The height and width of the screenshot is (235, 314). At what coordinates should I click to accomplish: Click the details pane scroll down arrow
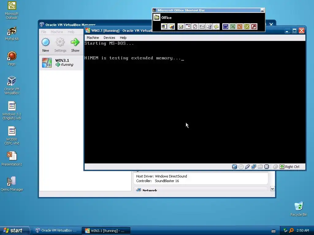(x=272, y=188)
